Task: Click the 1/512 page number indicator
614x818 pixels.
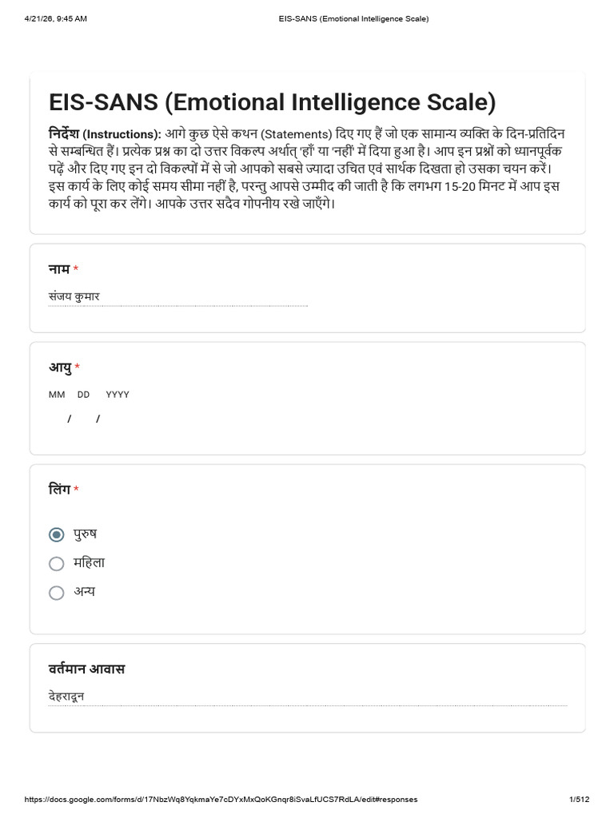Action: [579, 799]
